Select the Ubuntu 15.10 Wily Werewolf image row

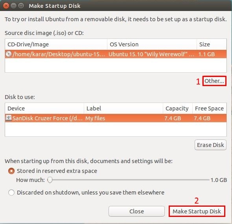116,54
